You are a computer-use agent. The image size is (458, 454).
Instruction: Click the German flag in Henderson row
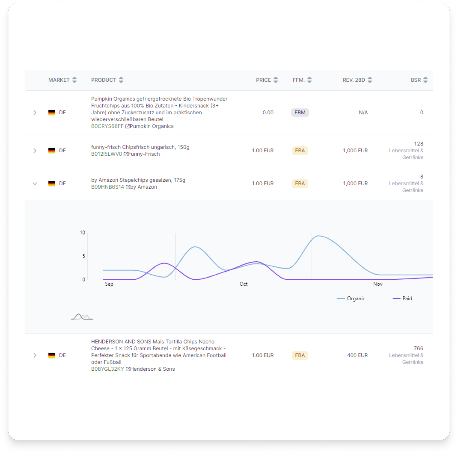(x=52, y=355)
